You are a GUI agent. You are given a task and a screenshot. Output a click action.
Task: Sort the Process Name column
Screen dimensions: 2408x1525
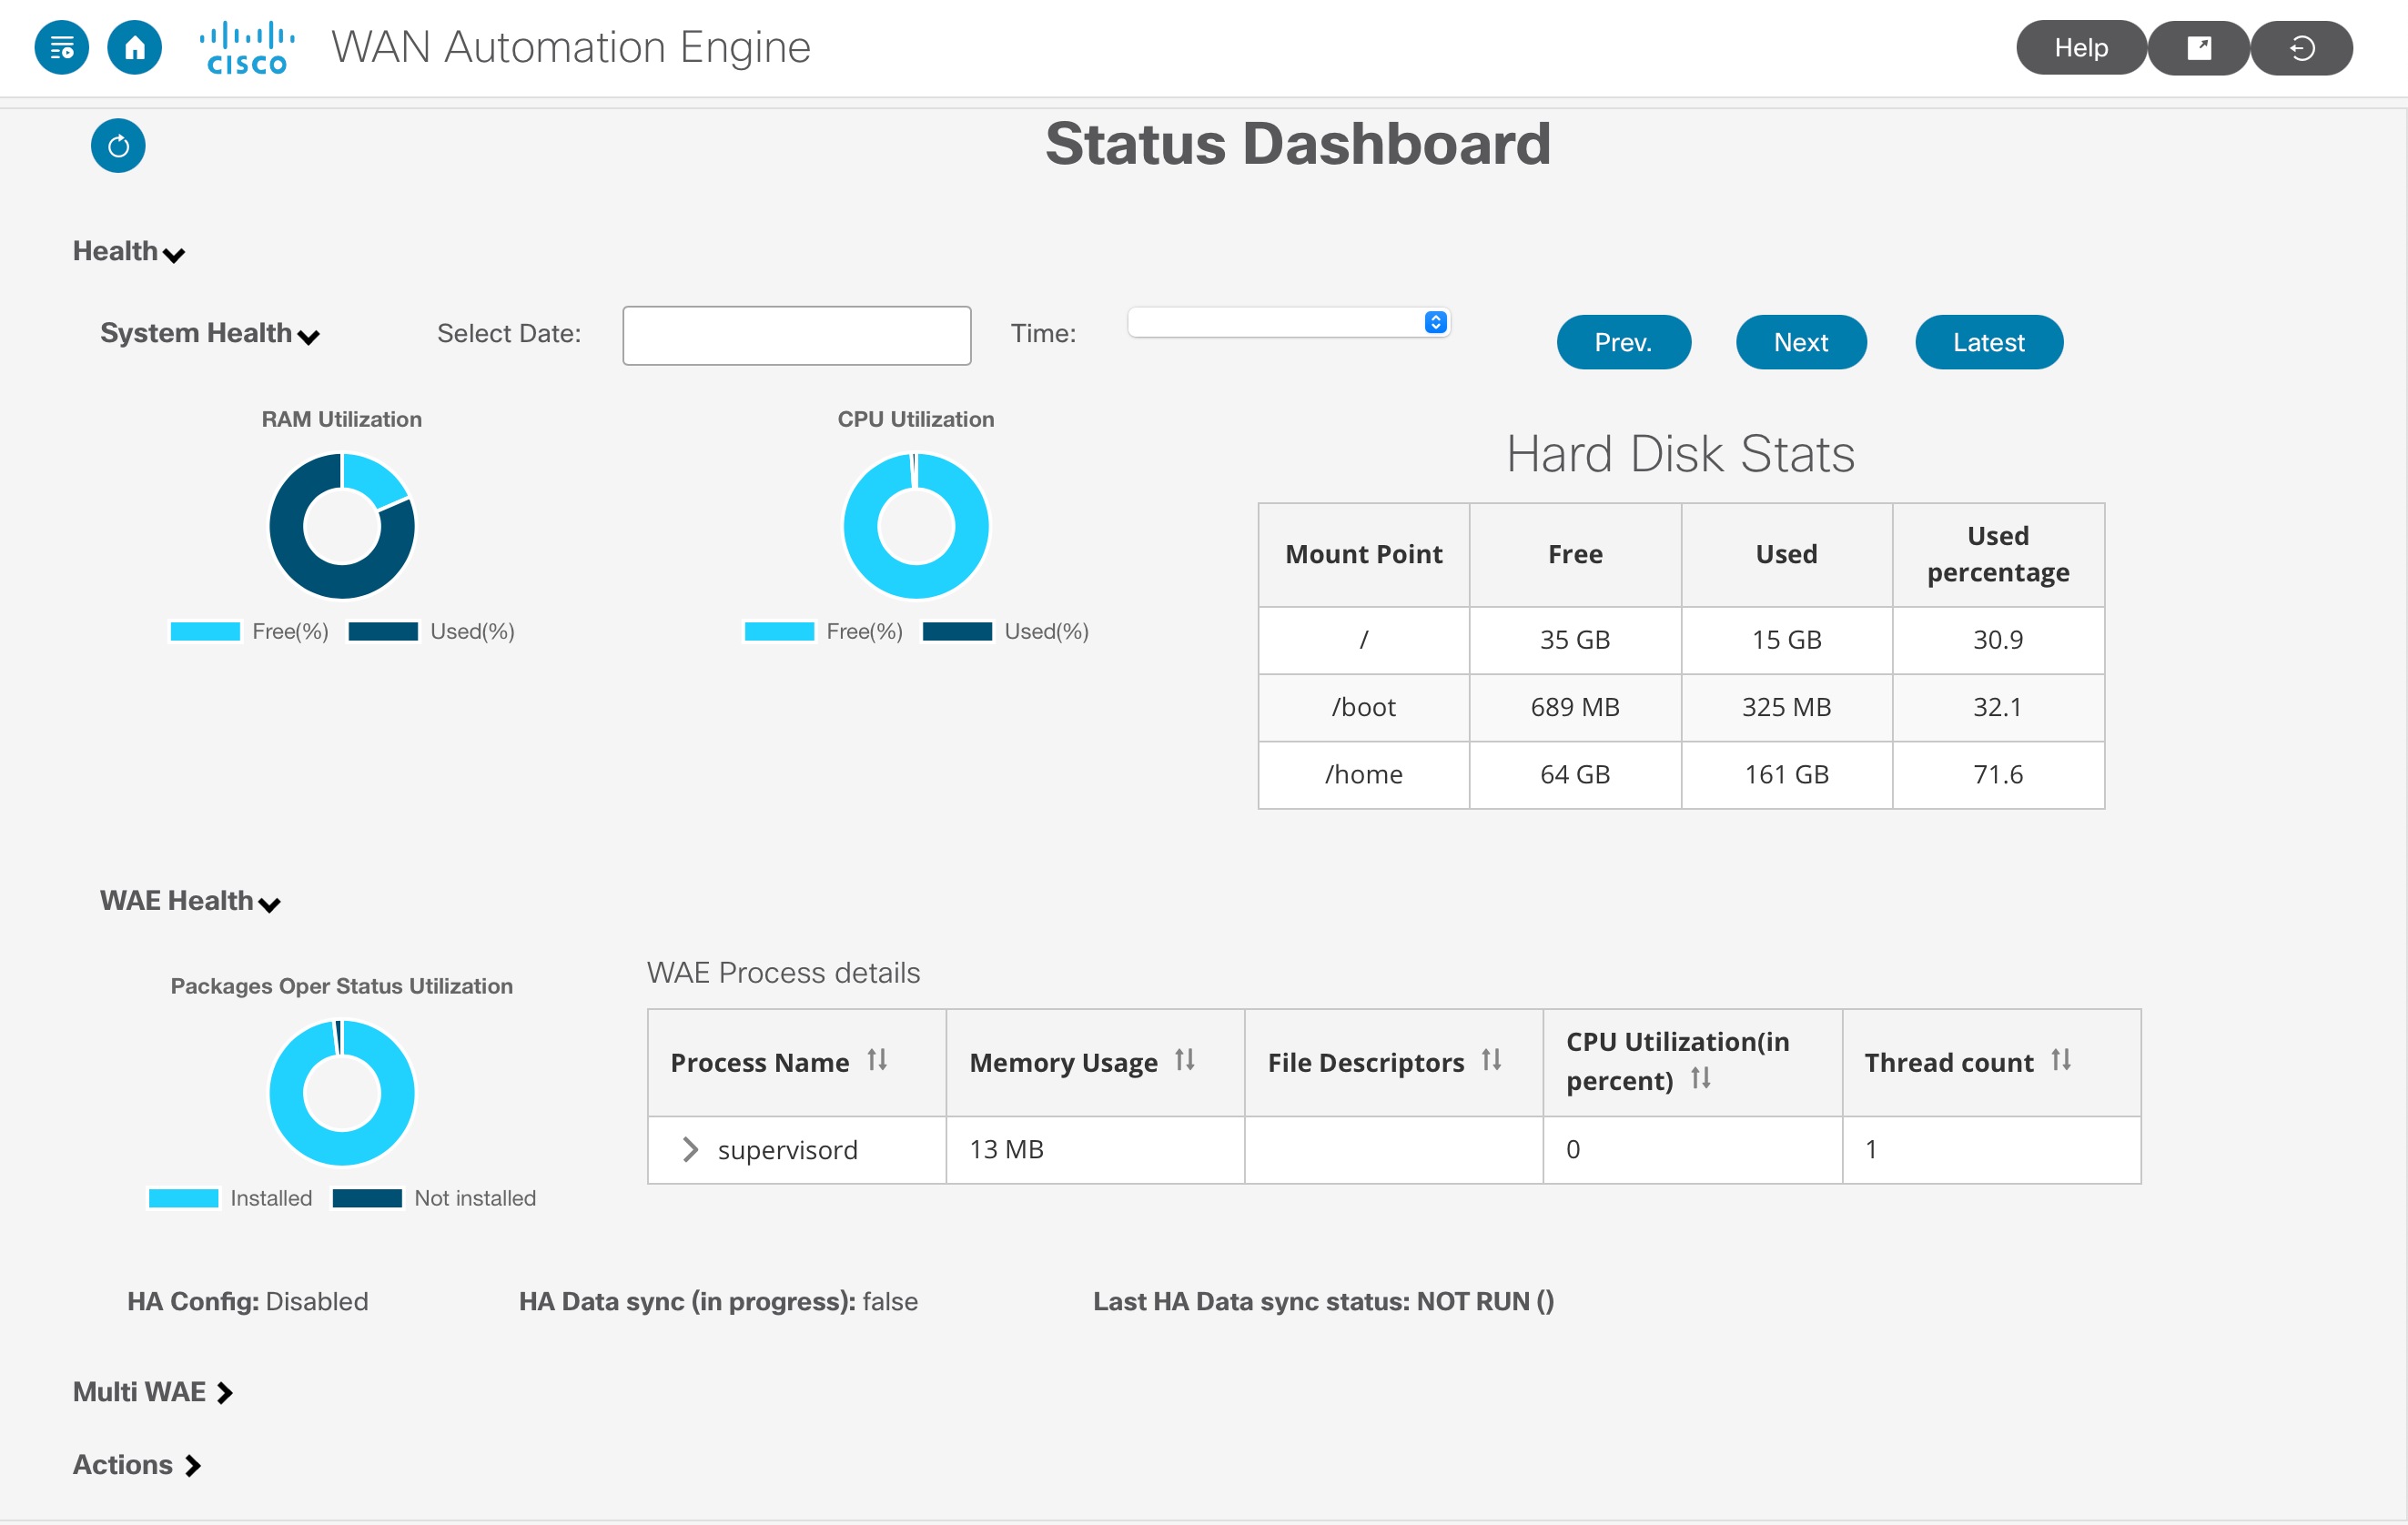pyautogui.click(x=879, y=1062)
